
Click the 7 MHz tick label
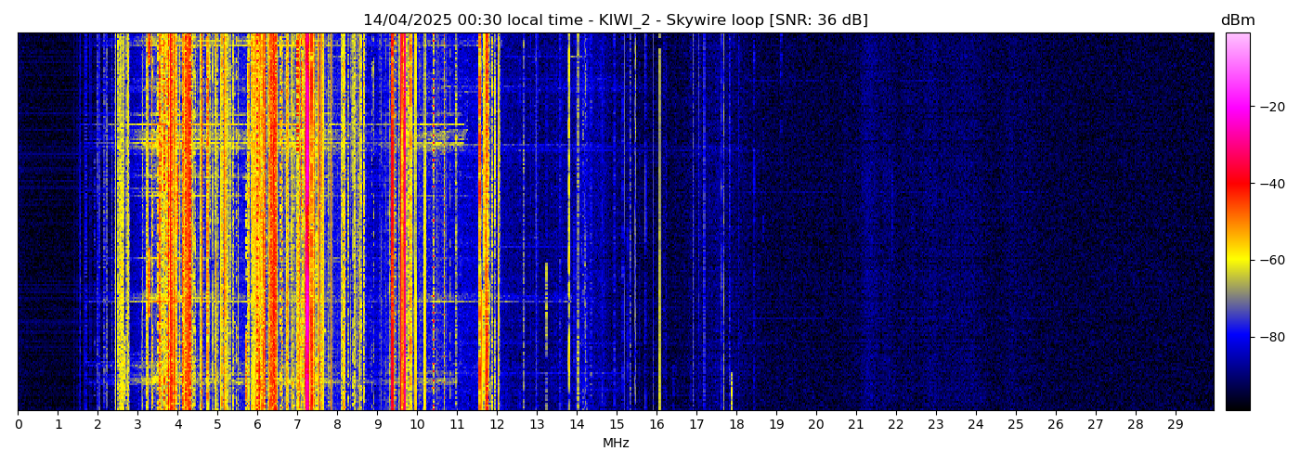tap(297, 424)
